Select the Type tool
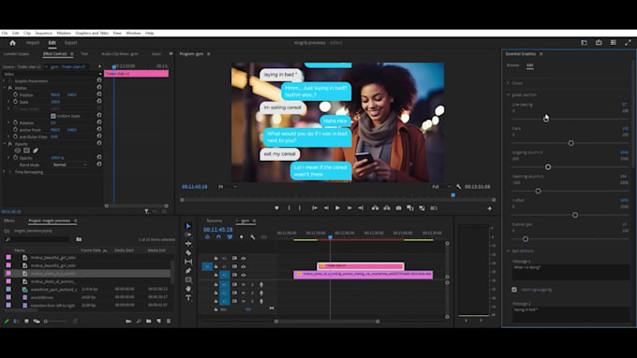 click(x=188, y=297)
